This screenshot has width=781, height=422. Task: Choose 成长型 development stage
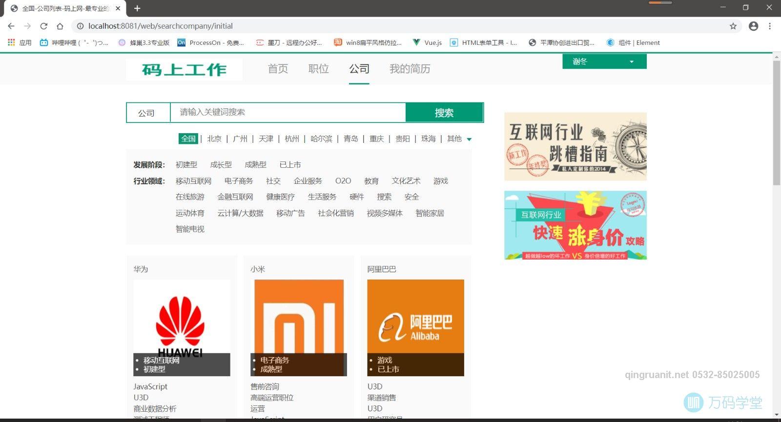pos(221,165)
